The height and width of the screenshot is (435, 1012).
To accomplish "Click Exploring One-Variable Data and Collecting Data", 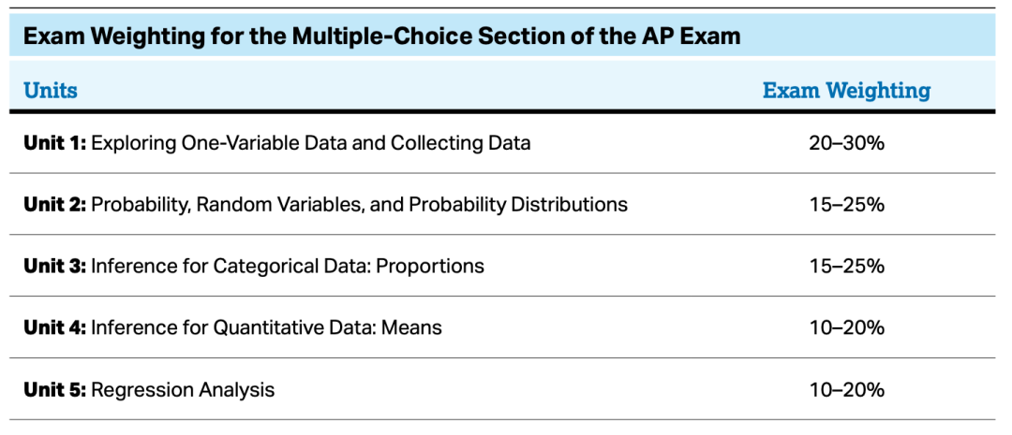I will tap(311, 142).
